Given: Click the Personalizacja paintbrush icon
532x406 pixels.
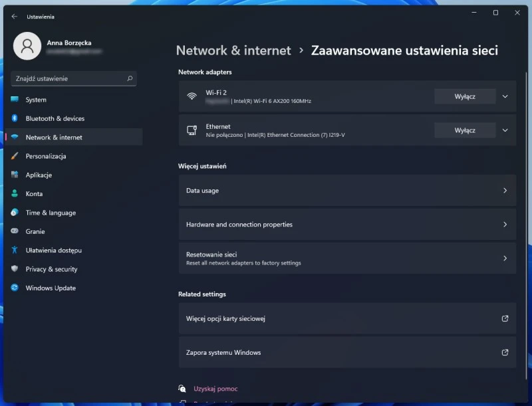Looking at the screenshot, I should coord(15,156).
